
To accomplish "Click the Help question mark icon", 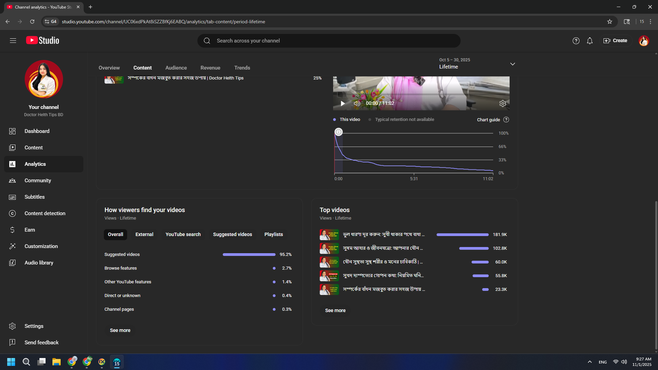I will point(576,41).
